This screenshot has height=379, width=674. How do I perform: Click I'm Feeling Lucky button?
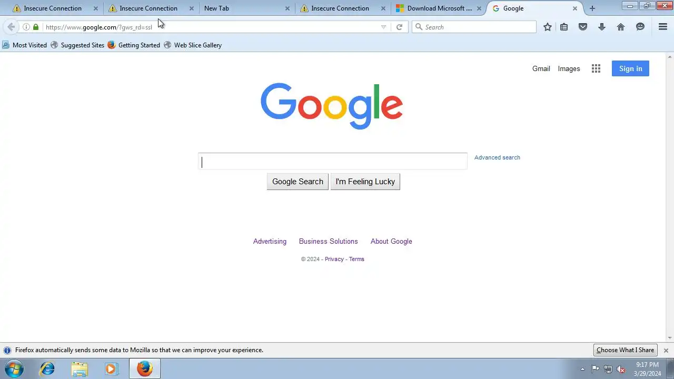tap(365, 182)
